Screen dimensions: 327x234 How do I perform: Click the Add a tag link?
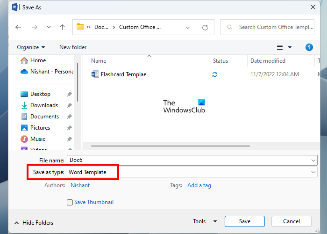point(199,185)
